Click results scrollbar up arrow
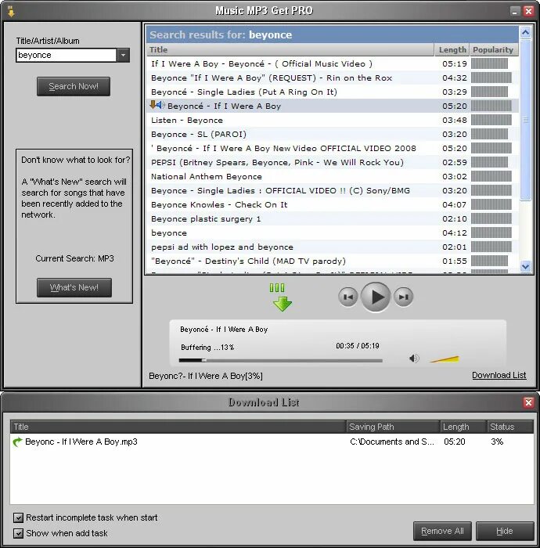 pyautogui.click(x=525, y=33)
